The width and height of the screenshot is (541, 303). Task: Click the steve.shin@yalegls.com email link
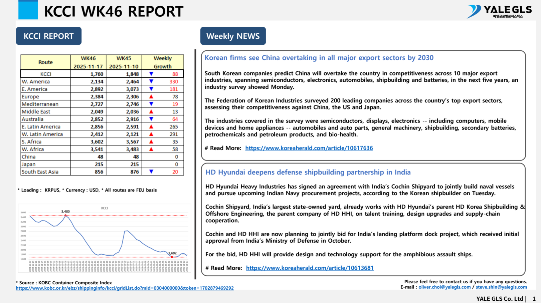click(x=501, y=287)
